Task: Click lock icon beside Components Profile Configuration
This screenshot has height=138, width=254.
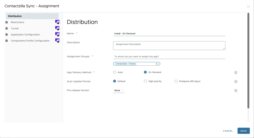Action: point(57,40)
